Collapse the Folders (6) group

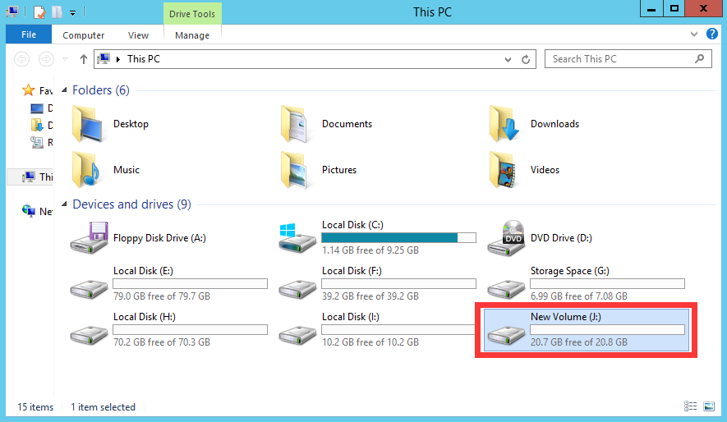click(x=64, y=89)
